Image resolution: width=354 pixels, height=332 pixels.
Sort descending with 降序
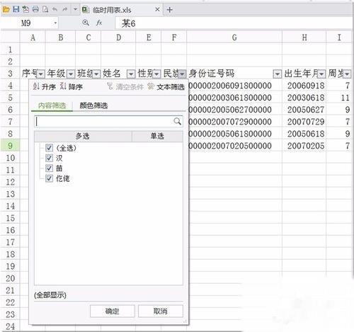coord(72,86)
